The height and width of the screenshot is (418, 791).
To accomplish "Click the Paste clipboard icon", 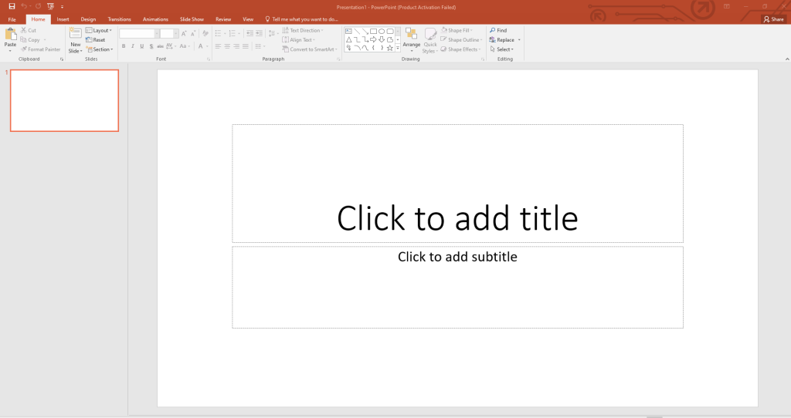I will (x=10, y=34).
